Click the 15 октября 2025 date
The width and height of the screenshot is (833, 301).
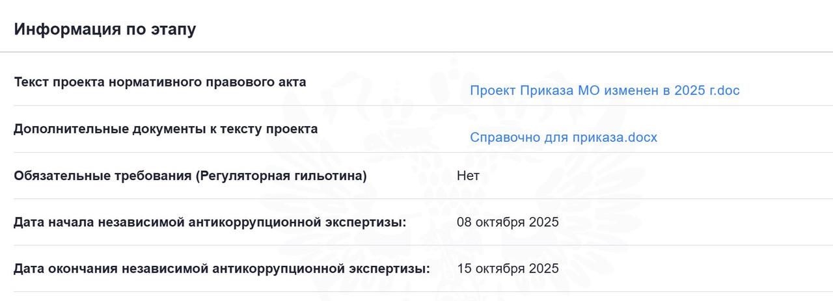pos(508,268)
